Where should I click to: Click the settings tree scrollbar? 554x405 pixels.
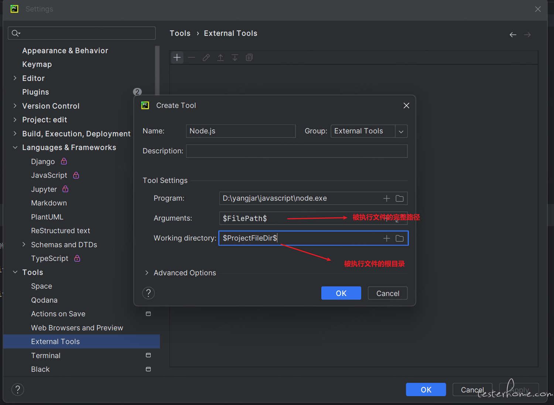(x=158, y=70)
